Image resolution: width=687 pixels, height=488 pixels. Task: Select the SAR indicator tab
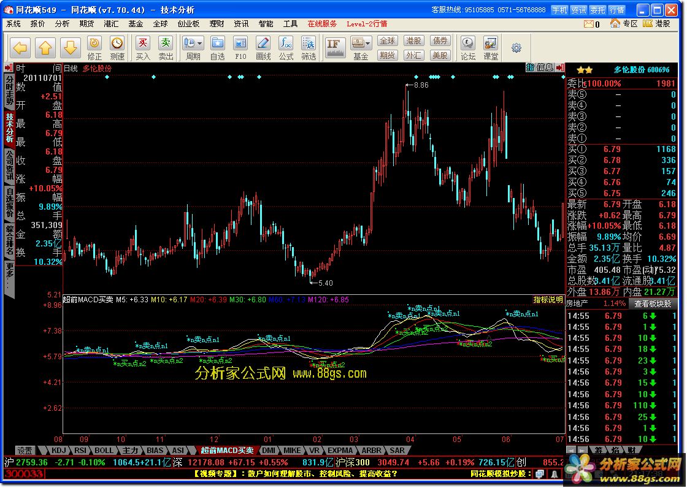[x=397, y=451]
